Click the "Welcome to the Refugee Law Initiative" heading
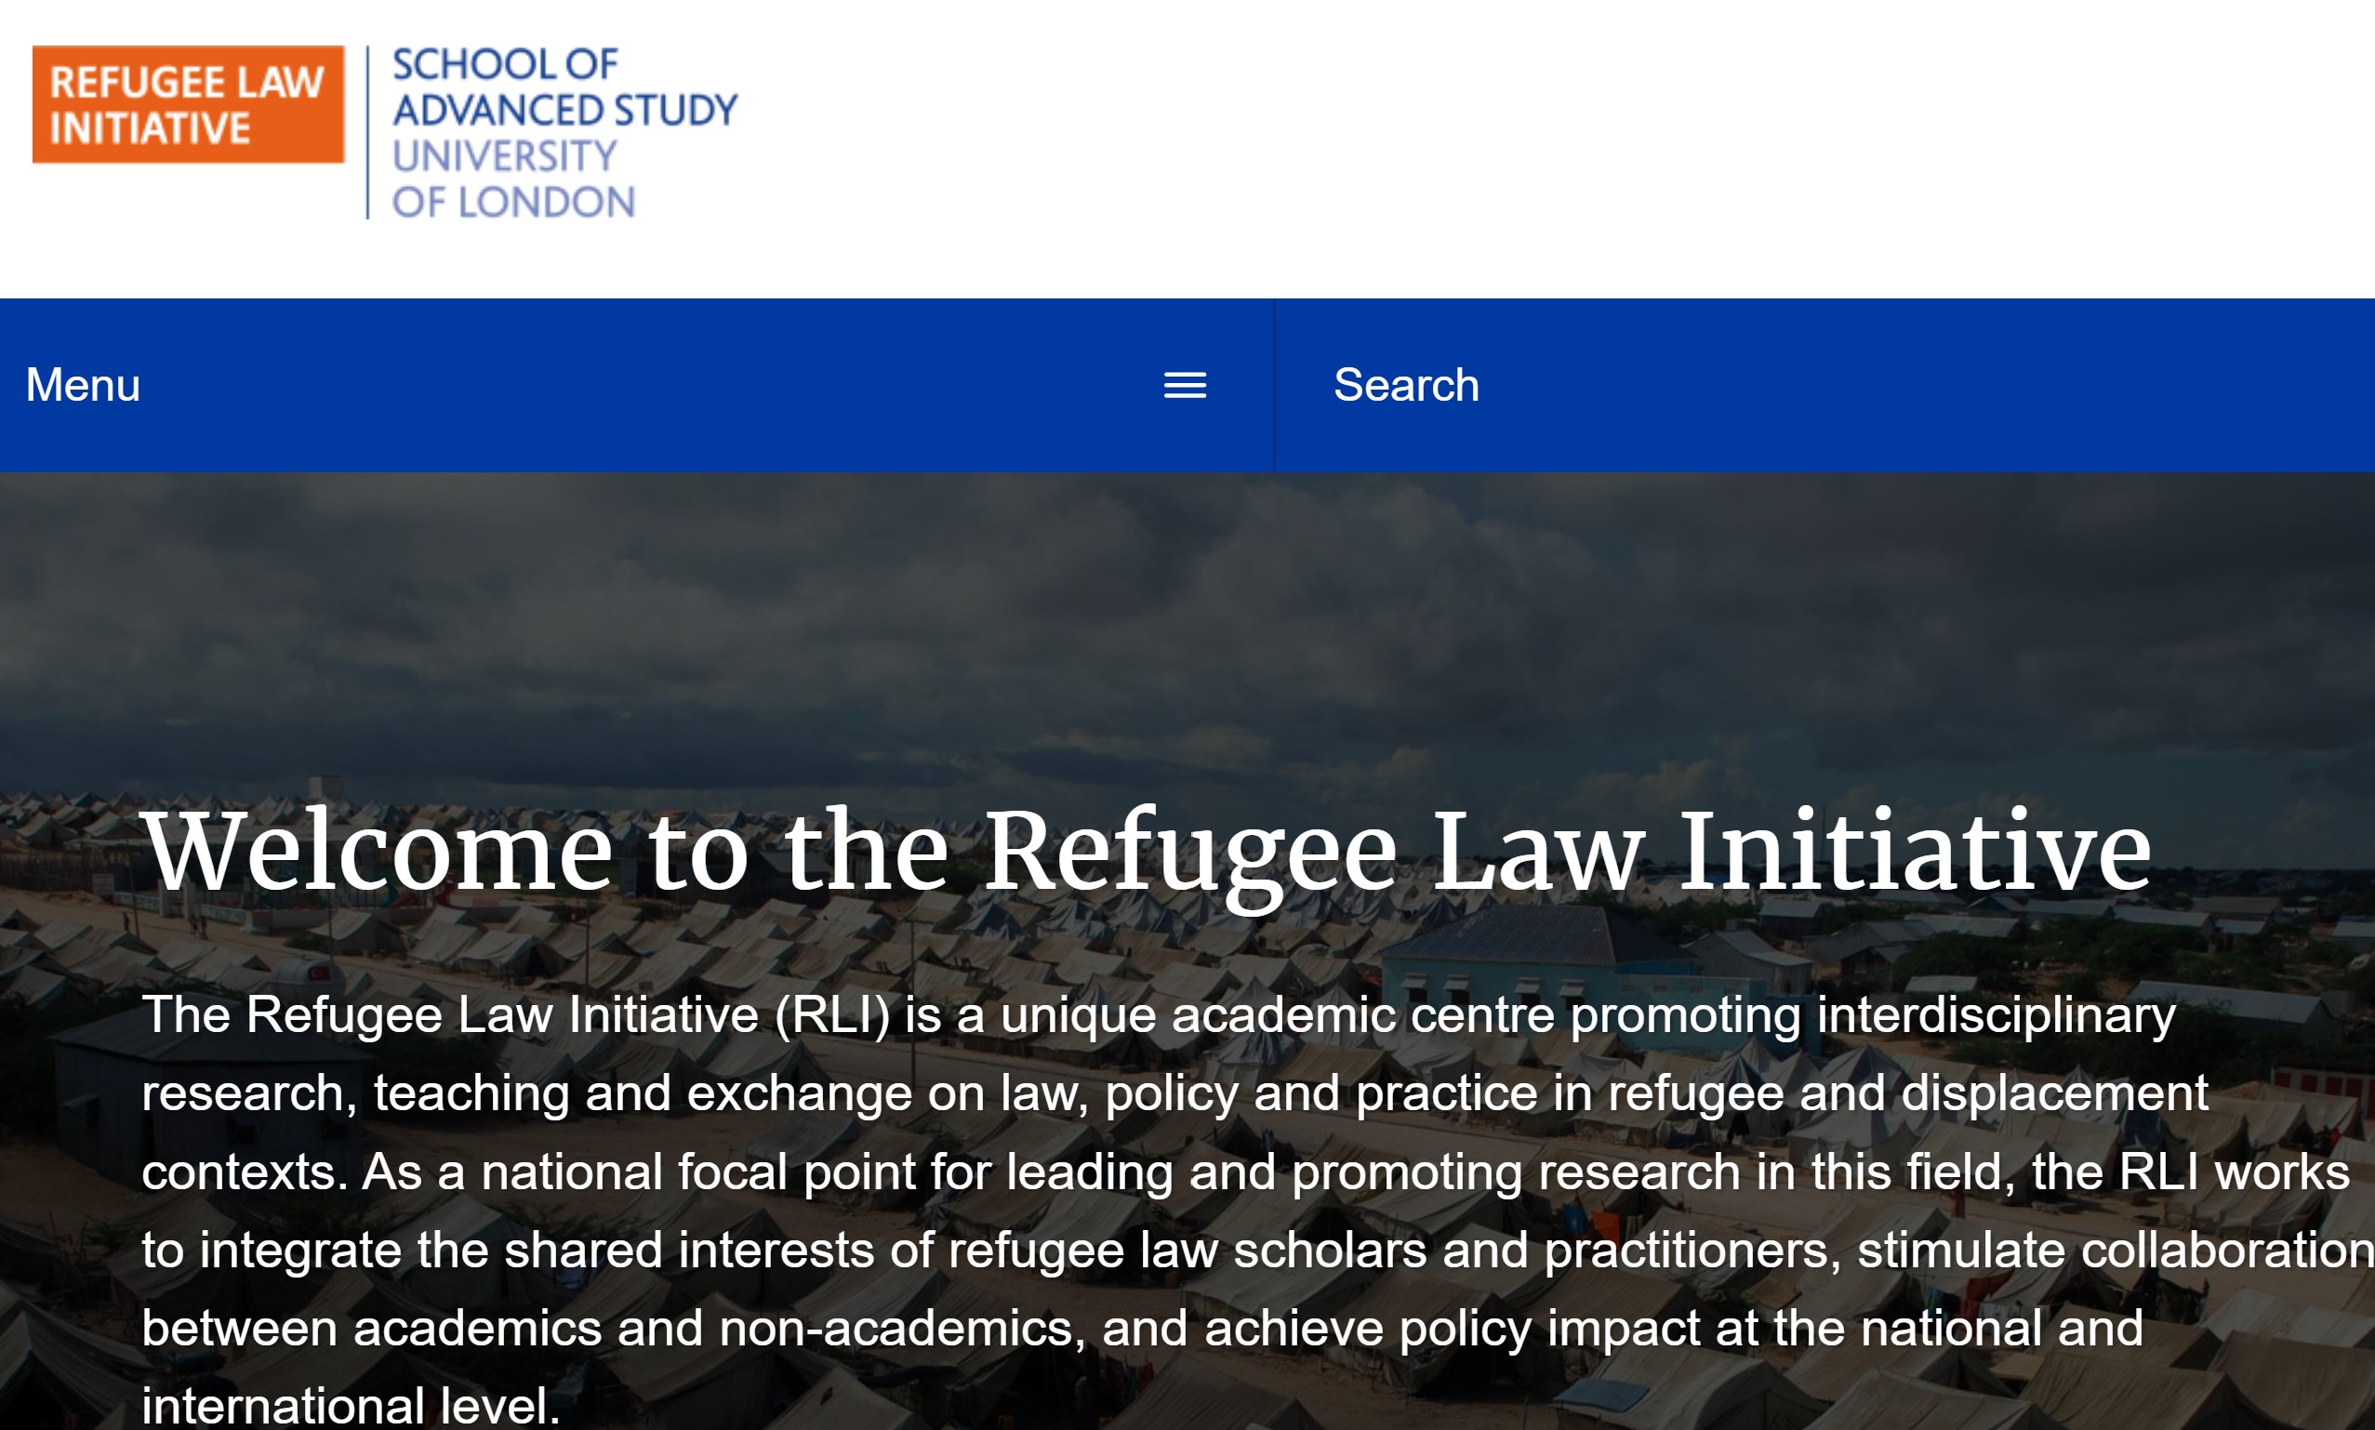The height and width of the screenshot is (1430, 2375). 1147,852
